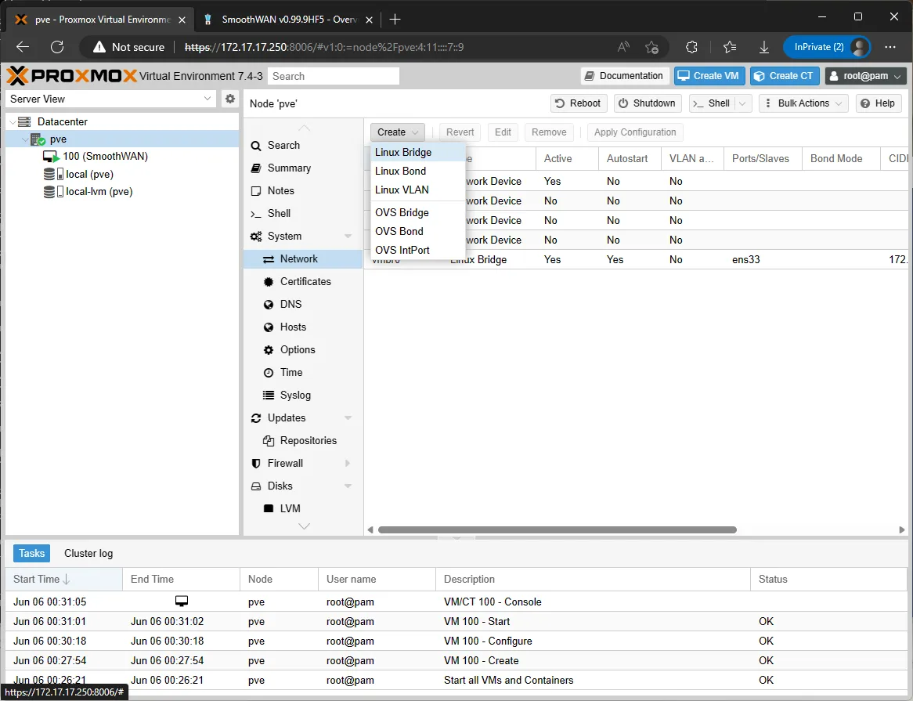Open the Summary panel item
This screenshot has width=913, height=701.
pos(303,168)
